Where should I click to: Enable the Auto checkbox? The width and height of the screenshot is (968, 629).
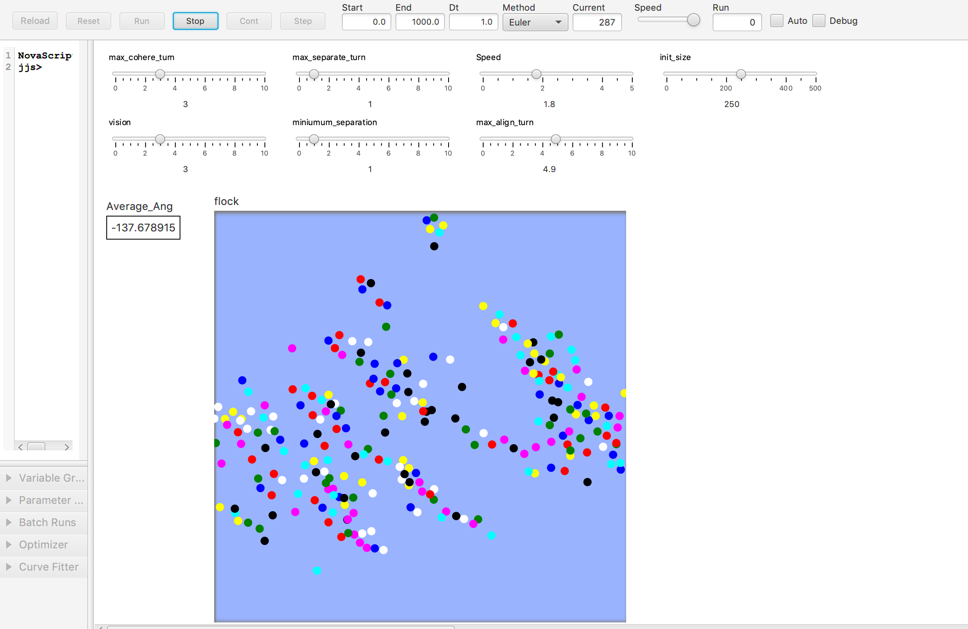pyautogui.click(x=776, y=21)
